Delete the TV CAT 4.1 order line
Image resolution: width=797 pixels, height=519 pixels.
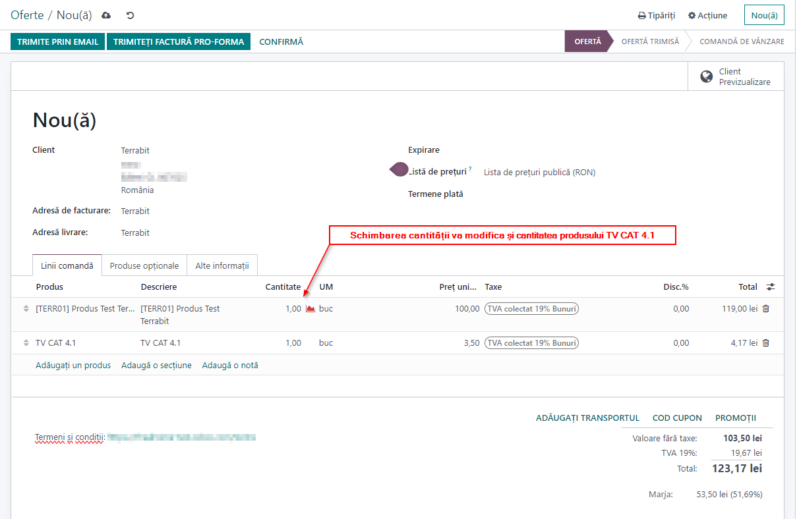765,343
